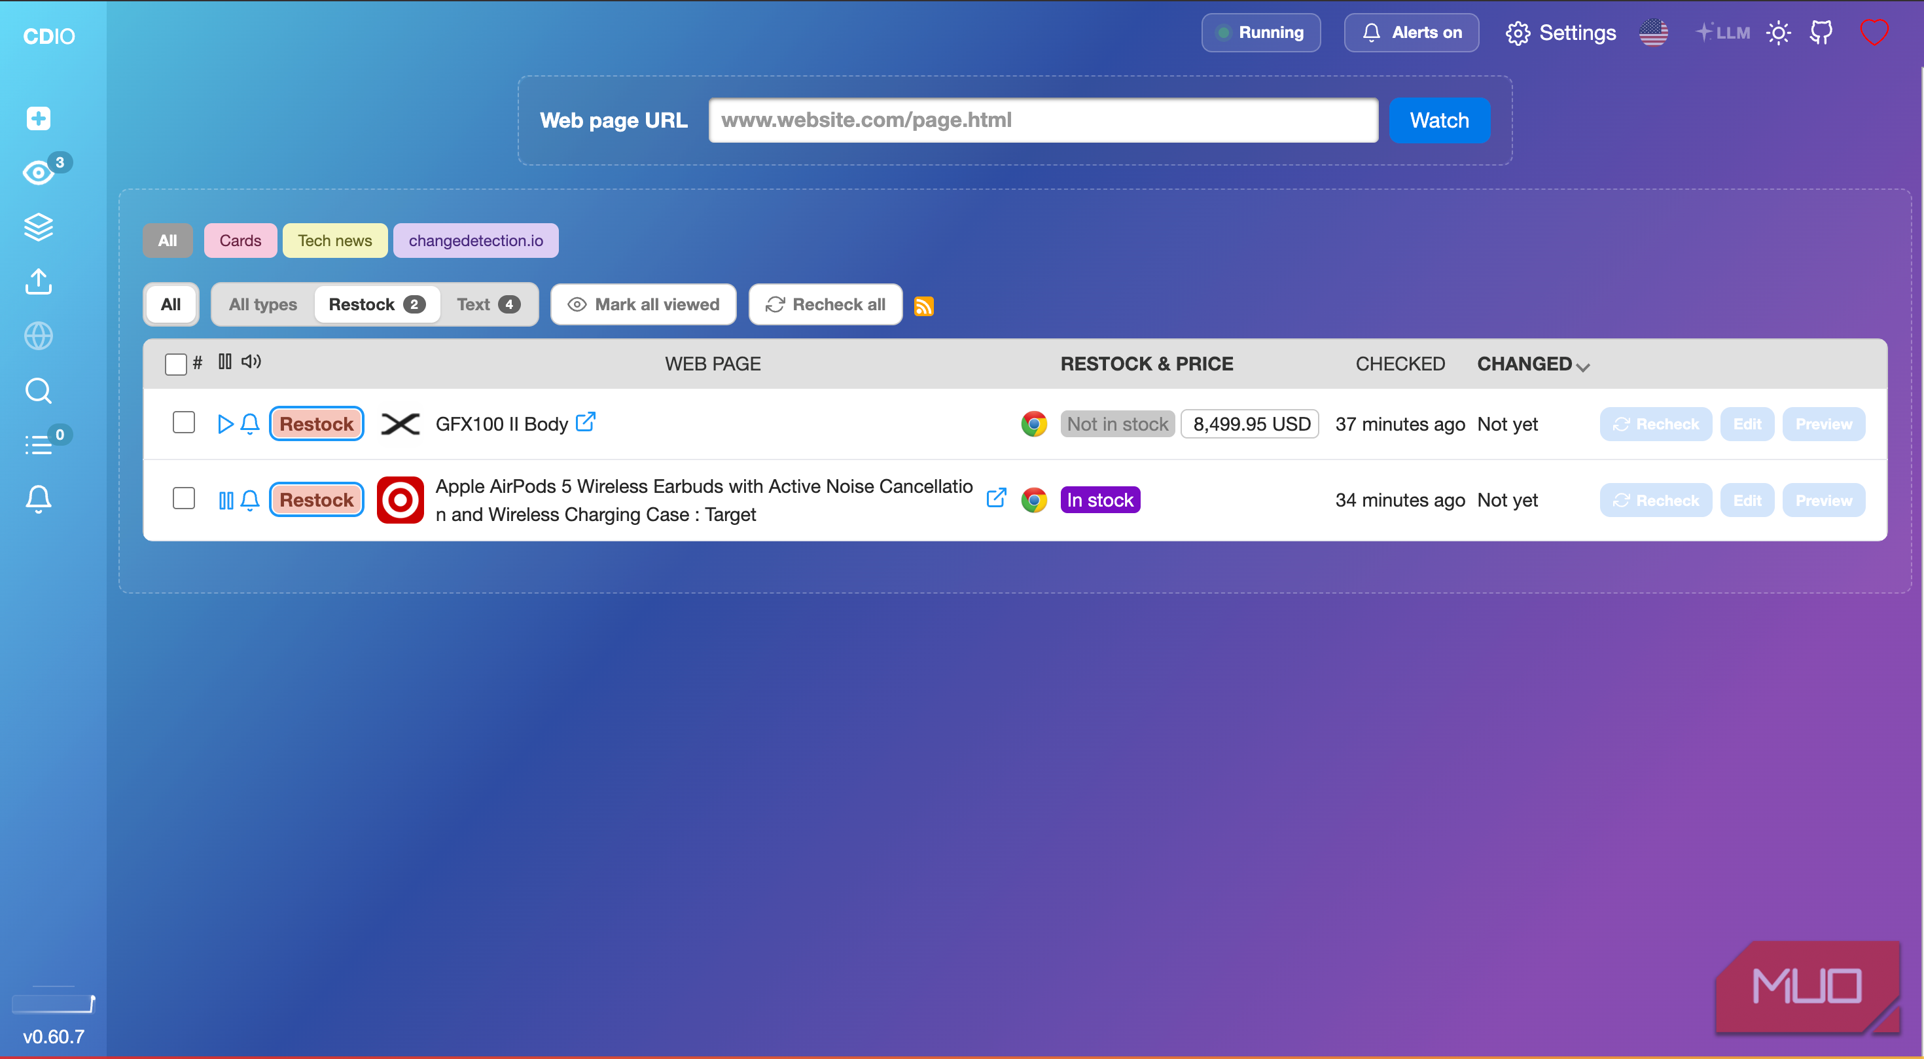This screenshot has width=1924, height=1059.
Task: Mute notifications bell for Apple AirPods row
Action: click(250, 499)
